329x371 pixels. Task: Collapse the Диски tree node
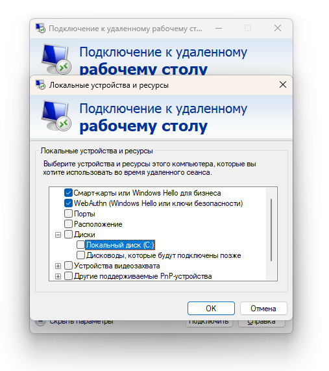click(58, 235)
